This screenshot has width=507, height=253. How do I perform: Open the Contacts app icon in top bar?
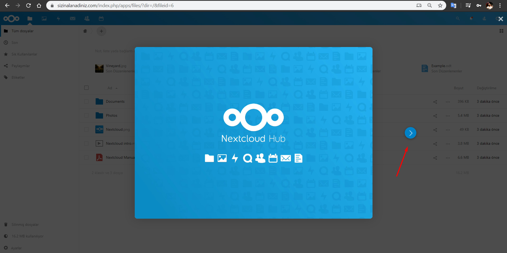pos(87,18)
